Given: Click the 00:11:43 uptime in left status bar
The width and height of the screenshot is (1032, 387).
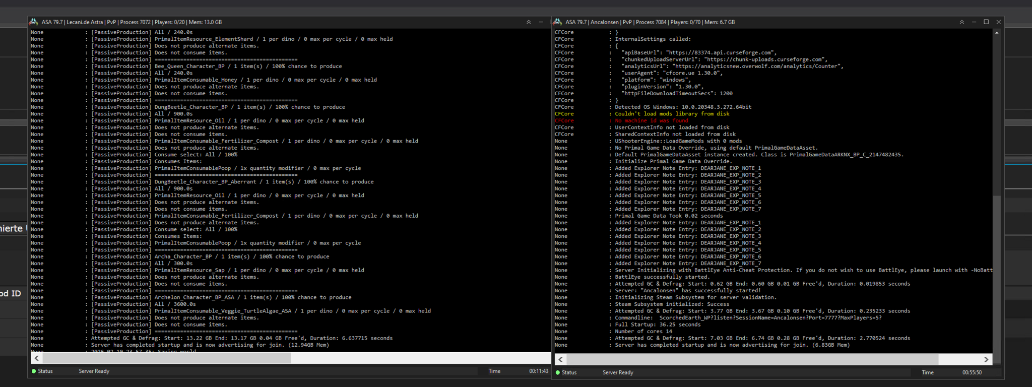Looking at the screenshot, I should pyautogui.click(x=538, y=371).
